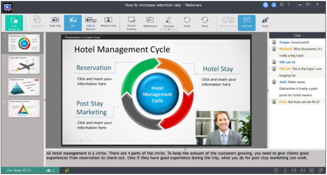Image resolution: width=327 pixels, height=175 pixels.
Task: Toggle the microphone icon in status bar
Action: tap(285, 170)
